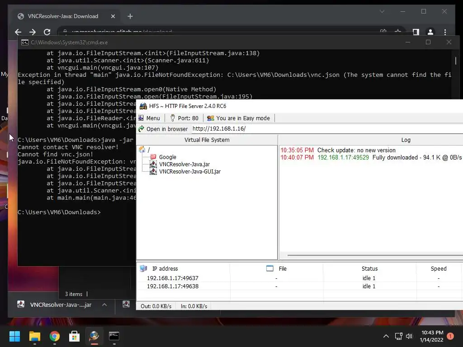Screen dimensions: 463x347
Task: Expand the download item options chevron
Action: point(104,305)
